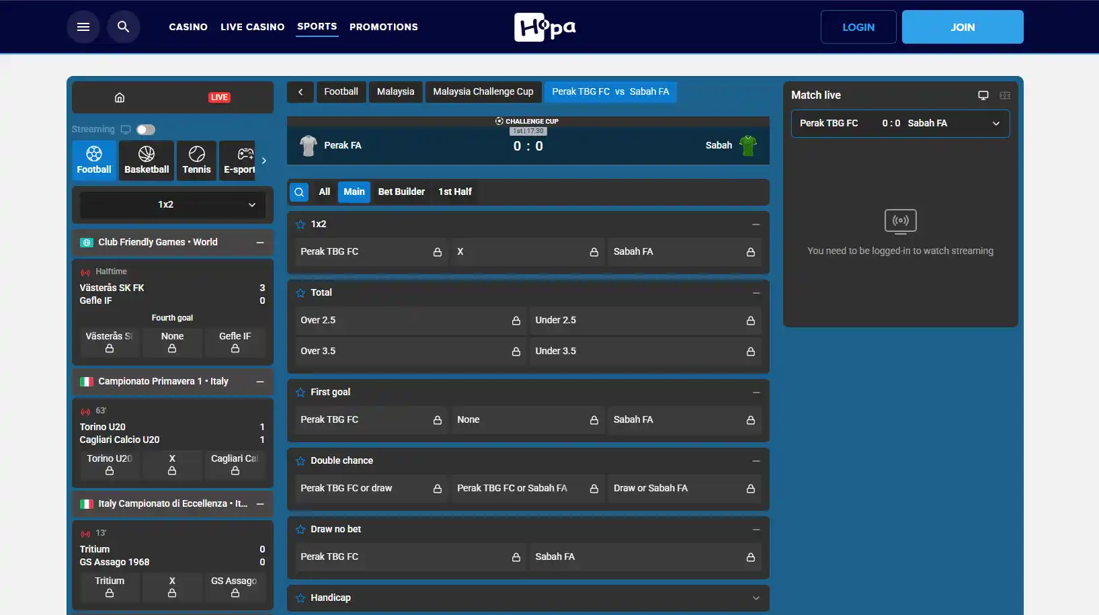Image resolution: width=1099 pixels, height=615 pixels.
Task: Open the LIVE CASINO menu
Action: coord(253,27)
